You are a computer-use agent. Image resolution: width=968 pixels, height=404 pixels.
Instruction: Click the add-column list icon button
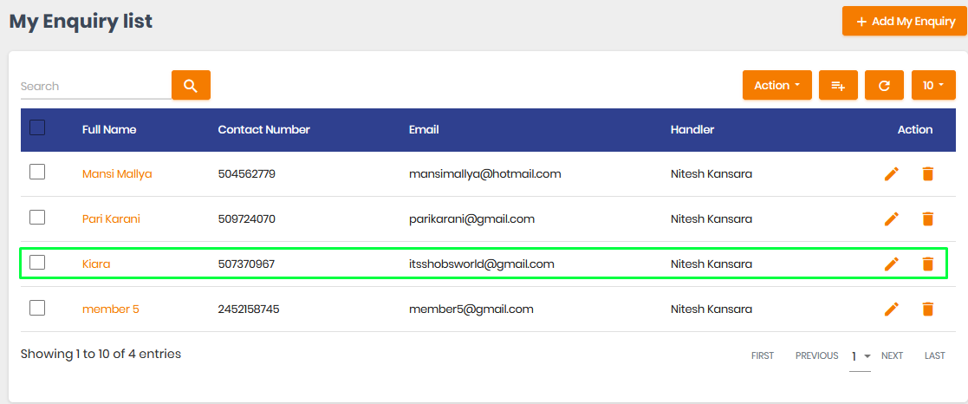click(838, 85)
